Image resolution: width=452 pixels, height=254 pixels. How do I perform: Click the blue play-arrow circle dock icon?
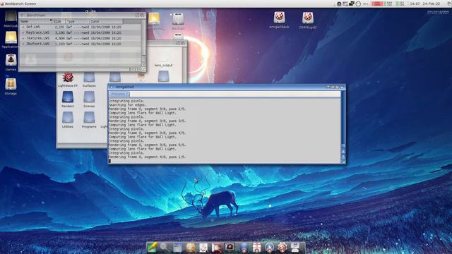coord(269,248)
